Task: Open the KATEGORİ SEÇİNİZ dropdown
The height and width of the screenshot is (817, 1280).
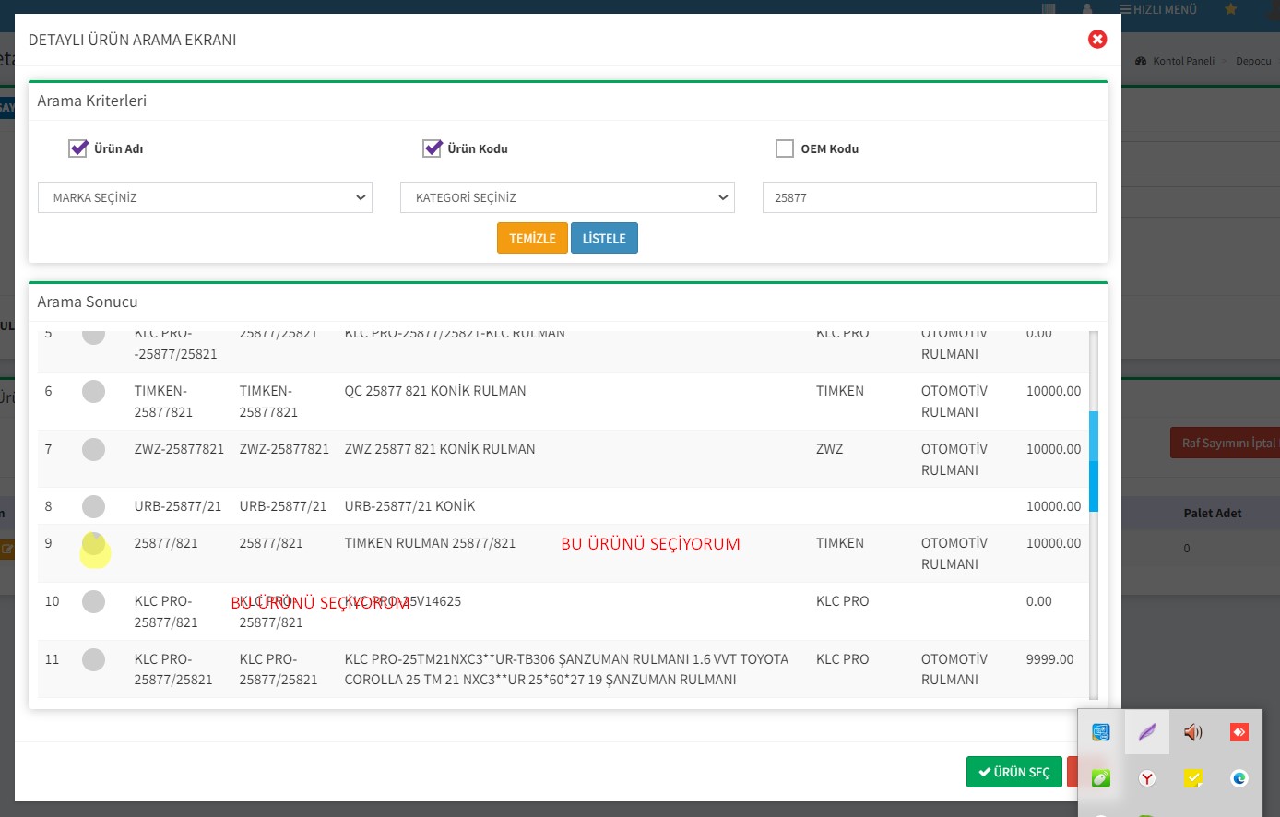Action: coord(567,197)
